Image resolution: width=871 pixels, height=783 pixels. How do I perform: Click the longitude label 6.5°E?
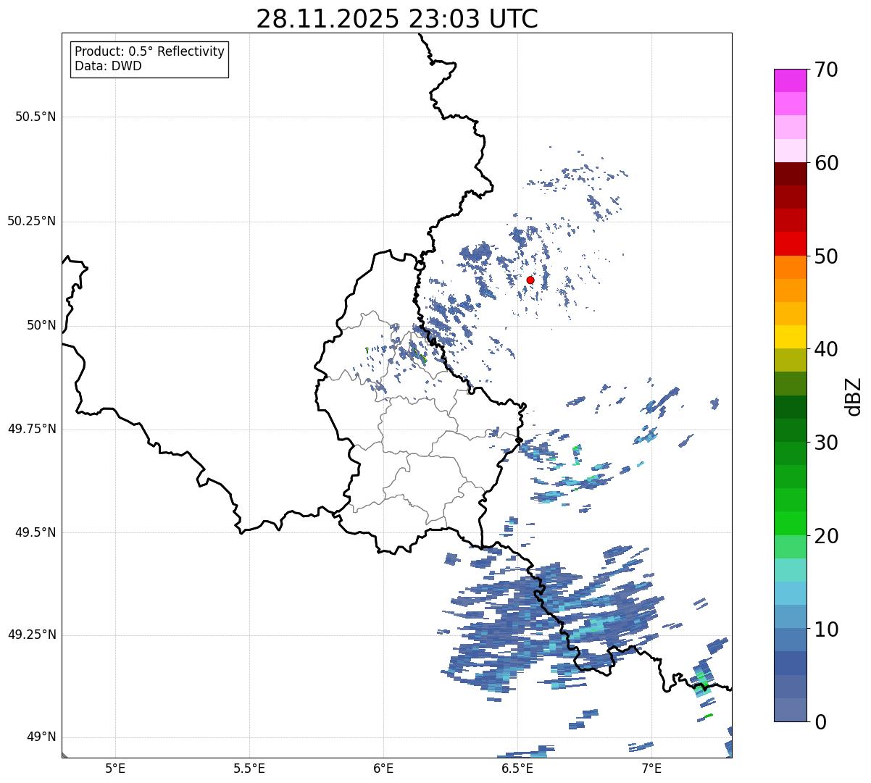(x=517, y=768)
